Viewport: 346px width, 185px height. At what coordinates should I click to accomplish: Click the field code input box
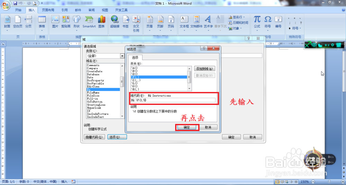173,100
